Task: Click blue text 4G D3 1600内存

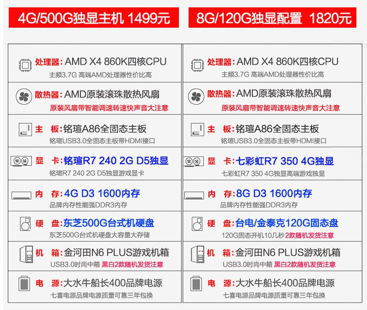Action: (102, 193)
